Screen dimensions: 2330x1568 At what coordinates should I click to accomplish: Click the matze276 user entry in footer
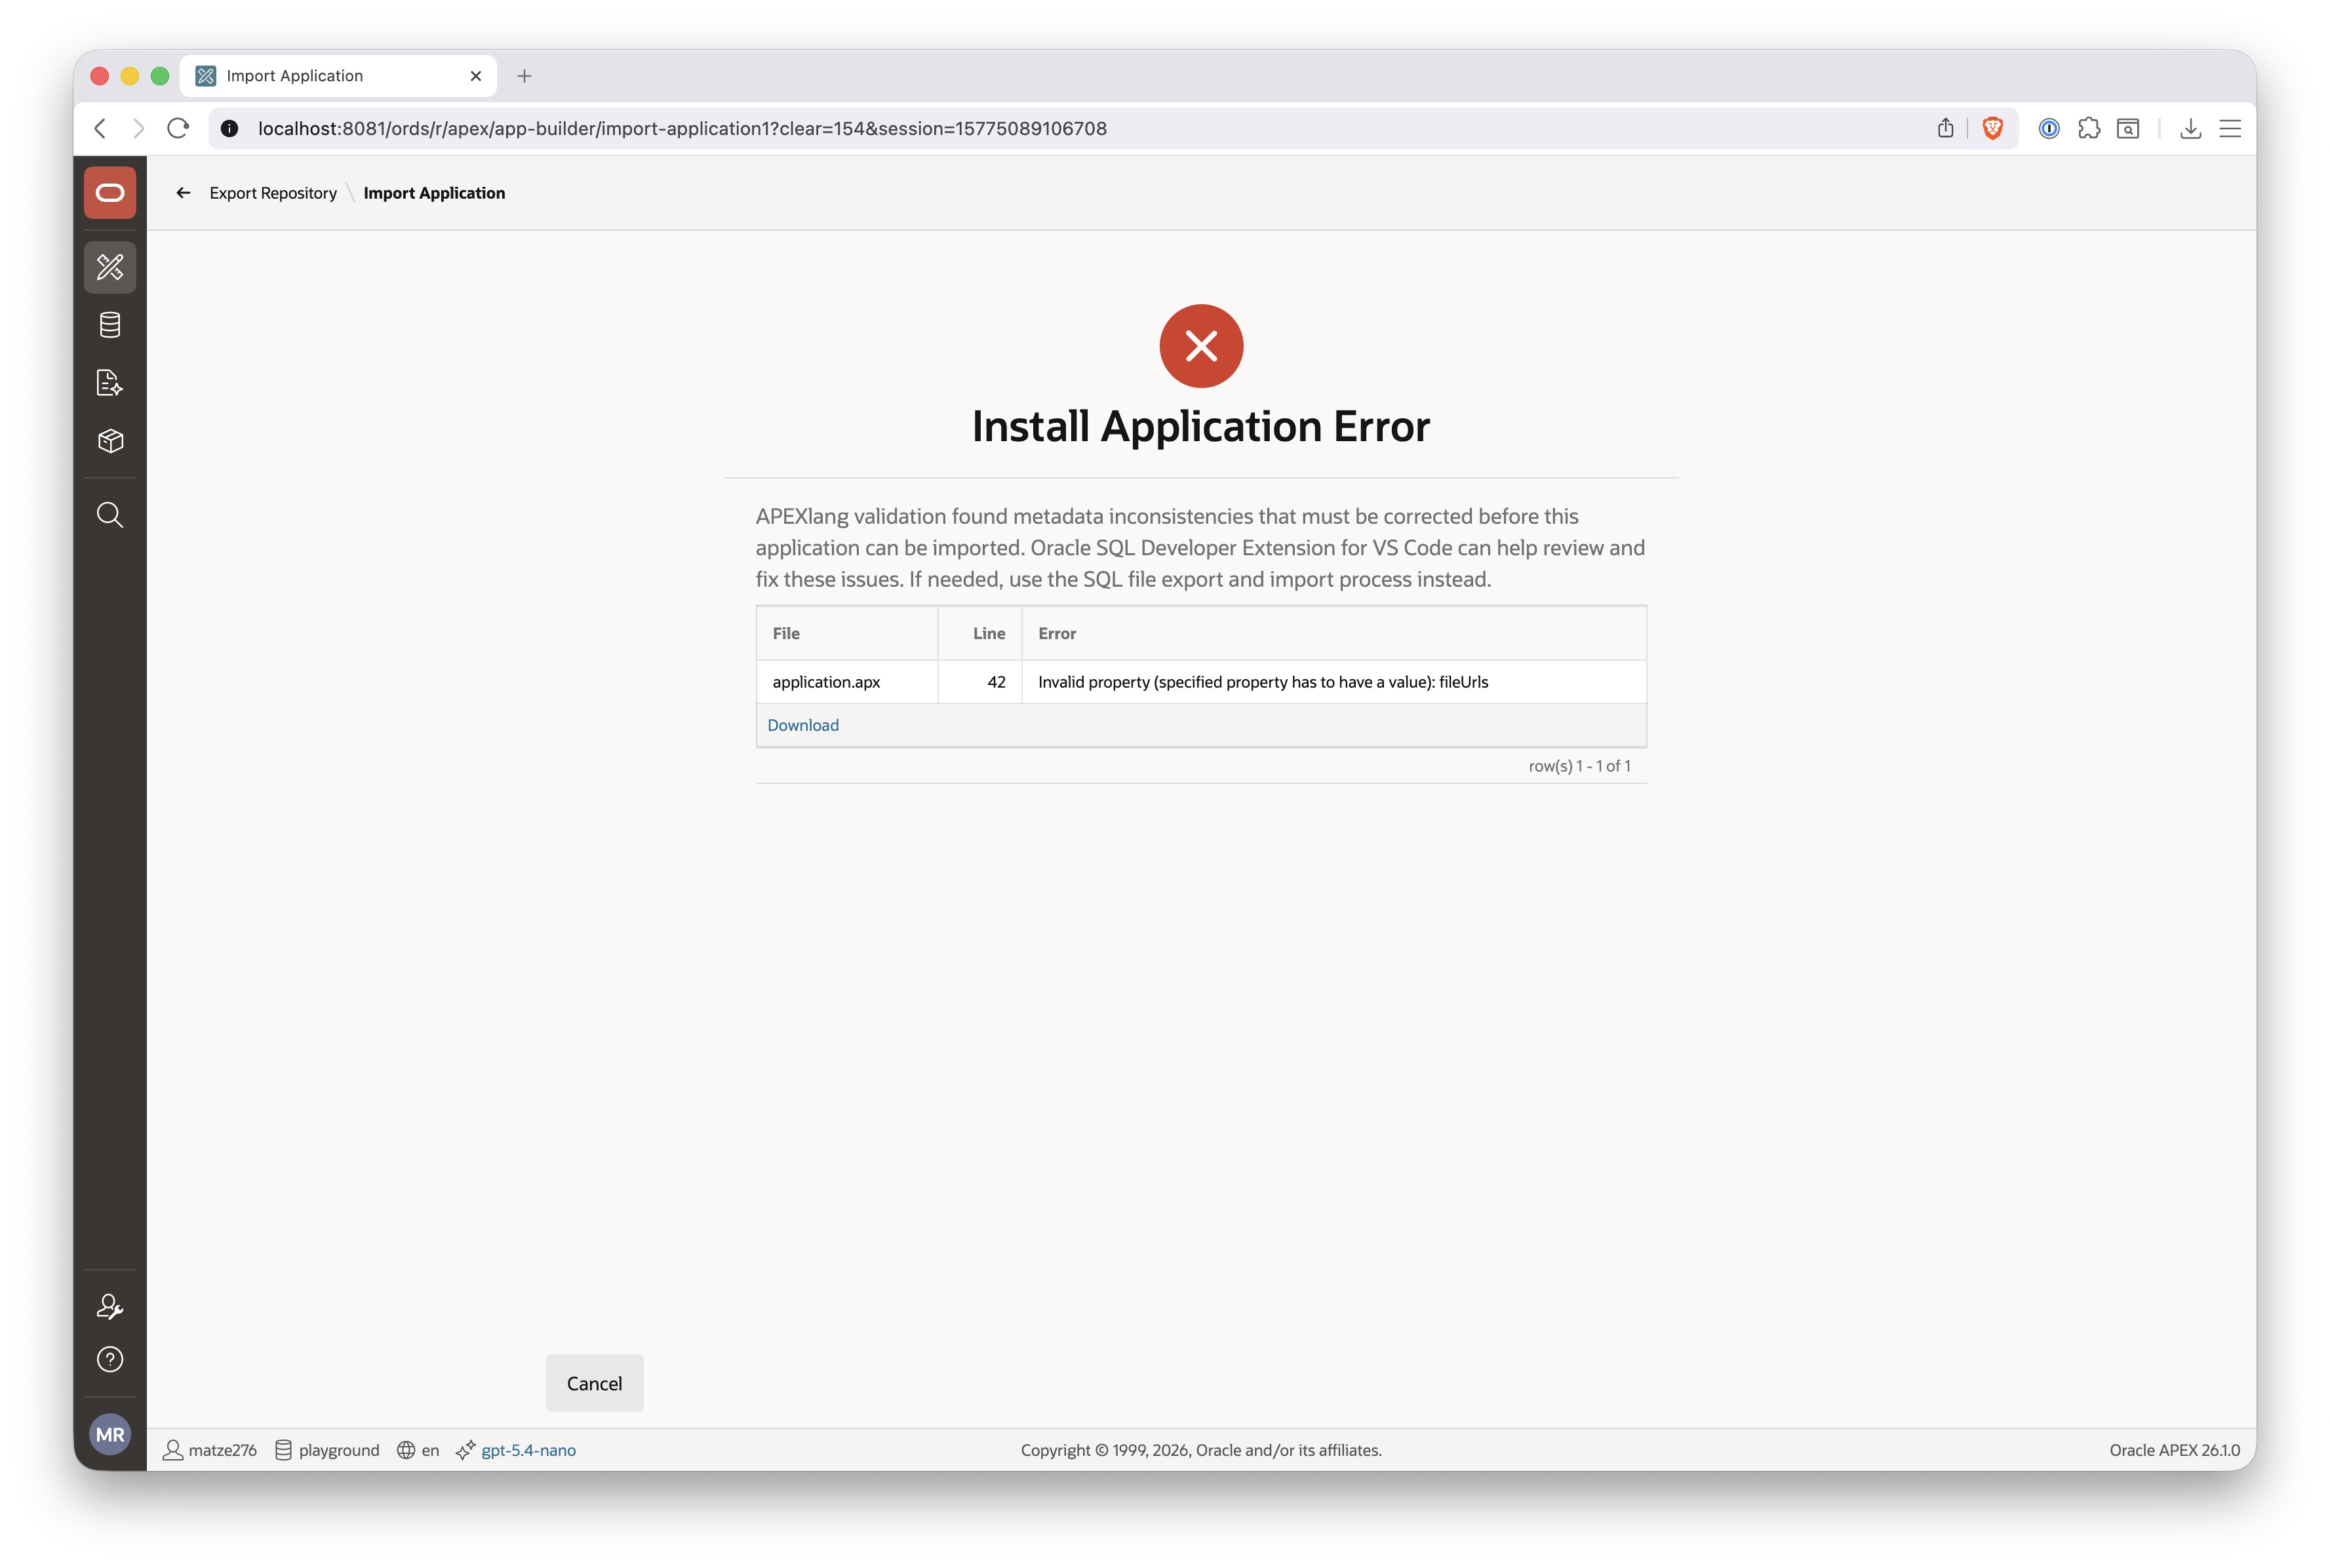click(210, 1450)
